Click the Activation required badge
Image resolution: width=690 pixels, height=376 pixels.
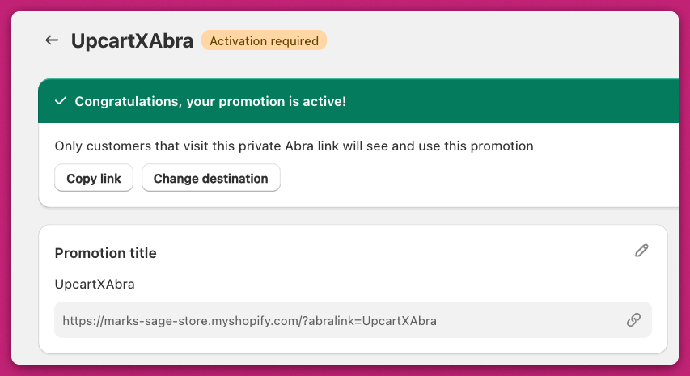pos(264,40)
